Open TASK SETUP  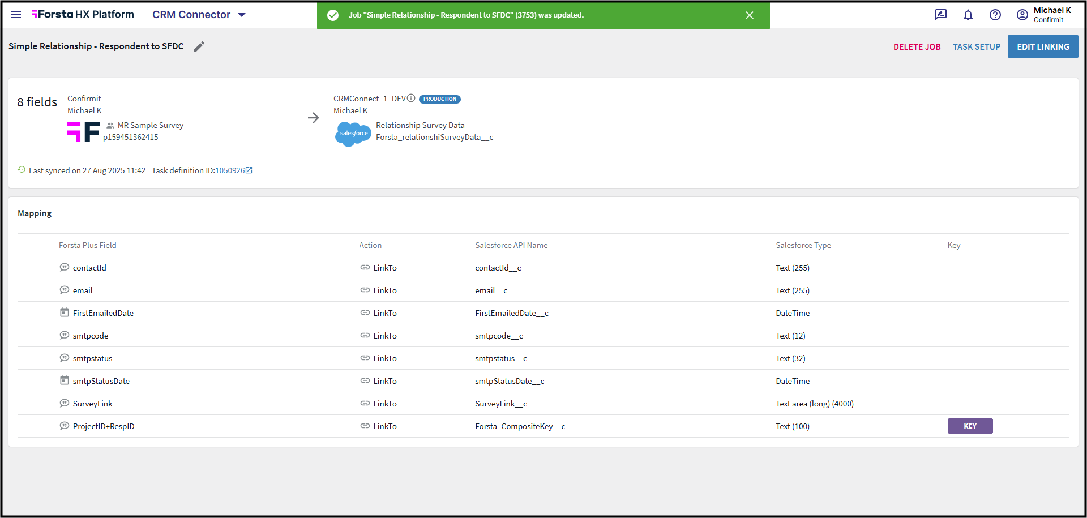coord(977,47)
